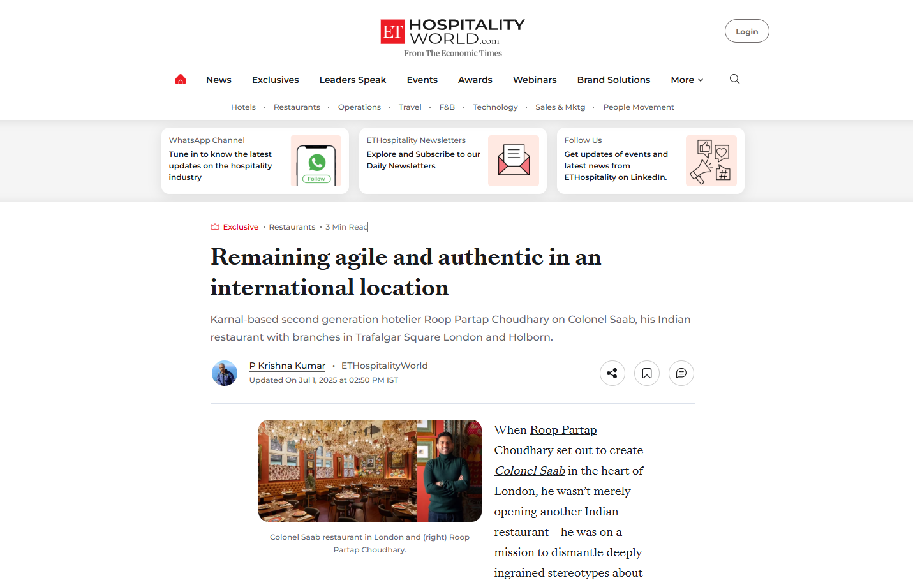The height and width of the screenshot is (585, 913).
Task: Open the Exclusives menu item
Action: pos(276,80)
